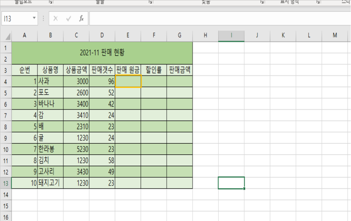Select column D header

pos(102,35)
